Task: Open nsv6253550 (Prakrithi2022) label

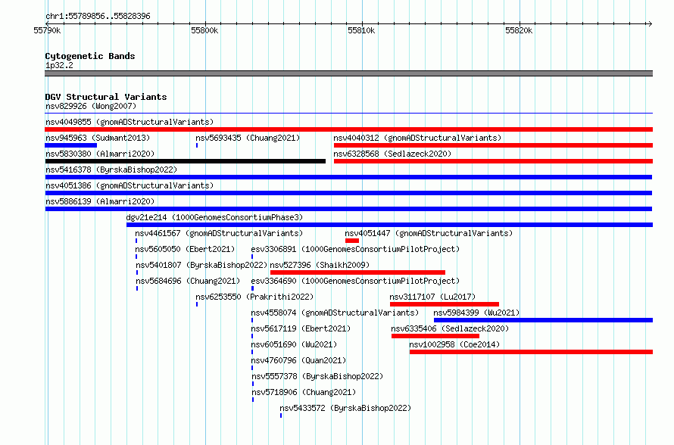Action: click(254, 297)
